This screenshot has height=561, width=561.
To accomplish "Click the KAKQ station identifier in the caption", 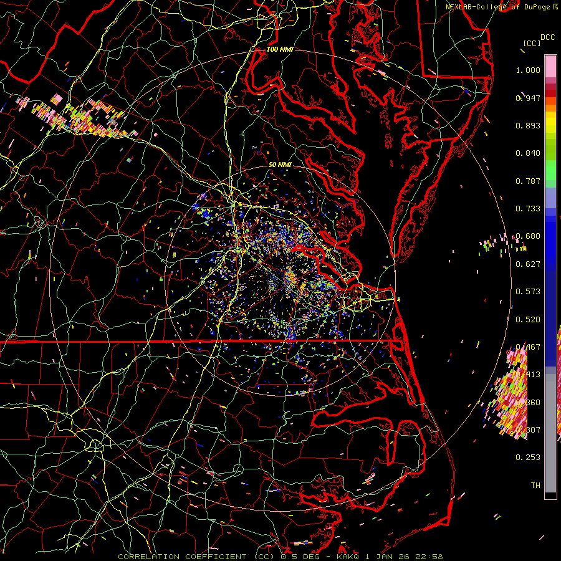I will [349, 557].
